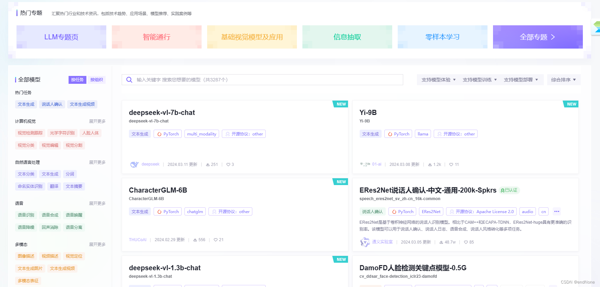Click audio tag on ERes2Net card
This screenshot has width=600, height=287.
(x=527, y=212)
